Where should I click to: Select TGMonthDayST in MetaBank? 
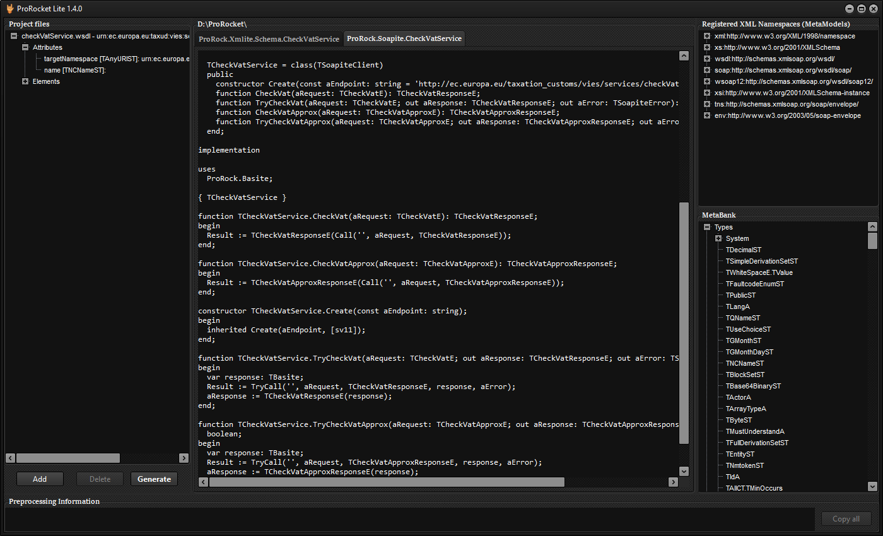pos(749,352)
